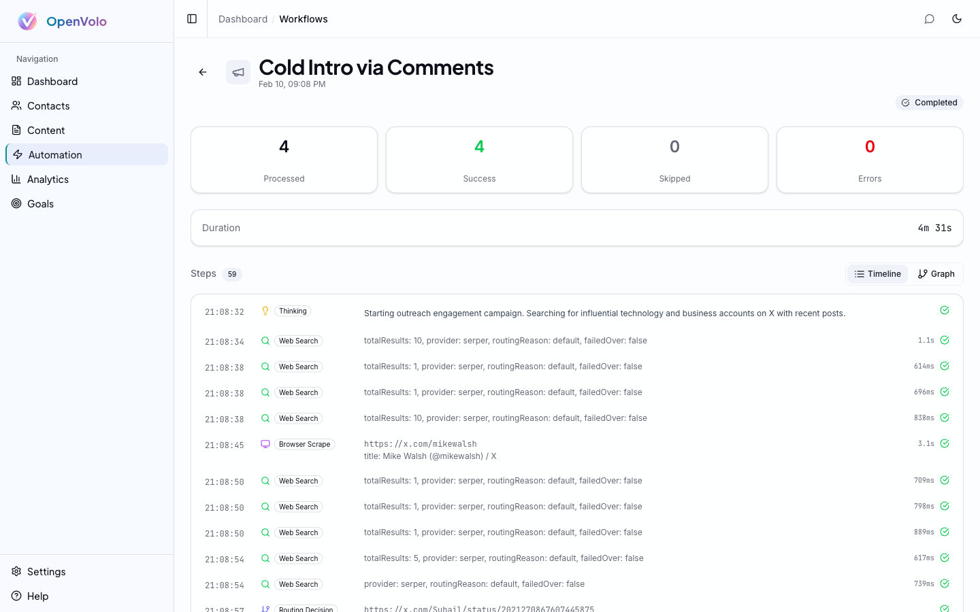
Task: Expand the Duration panel
Action: point(577,228)
